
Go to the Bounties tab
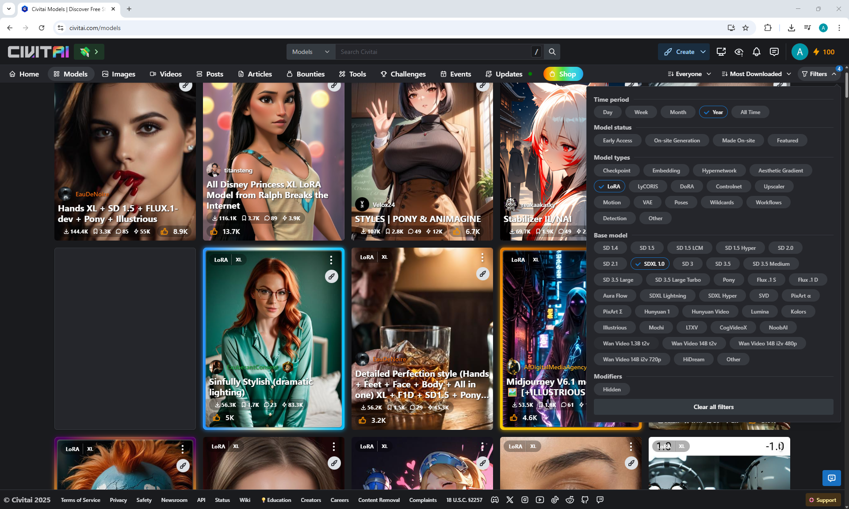pos(306,74)
